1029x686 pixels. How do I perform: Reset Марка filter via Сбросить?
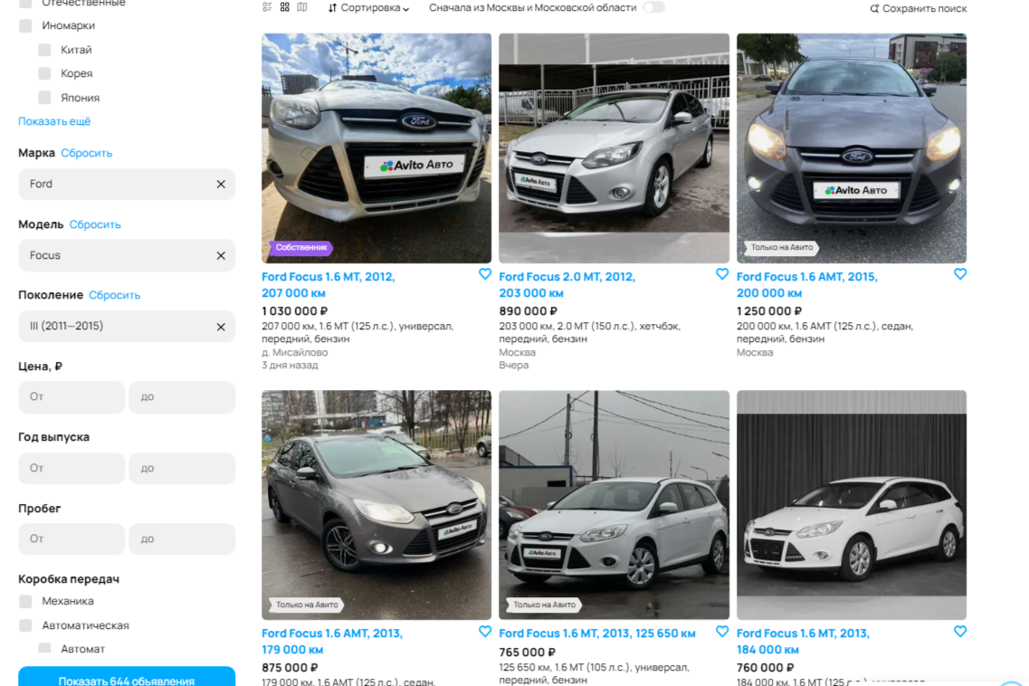pos(87,153)
